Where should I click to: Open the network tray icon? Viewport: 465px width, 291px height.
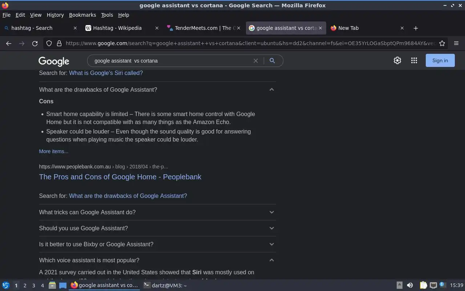tap(433, 286)
